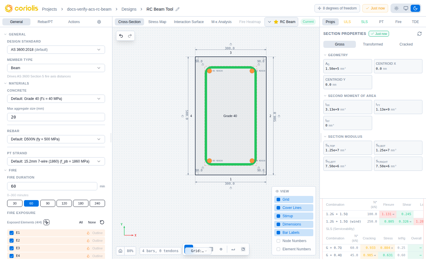This screenshot has height=266, width=426.
Task: Click Fire Duration input field
Action: click(52, 186)
